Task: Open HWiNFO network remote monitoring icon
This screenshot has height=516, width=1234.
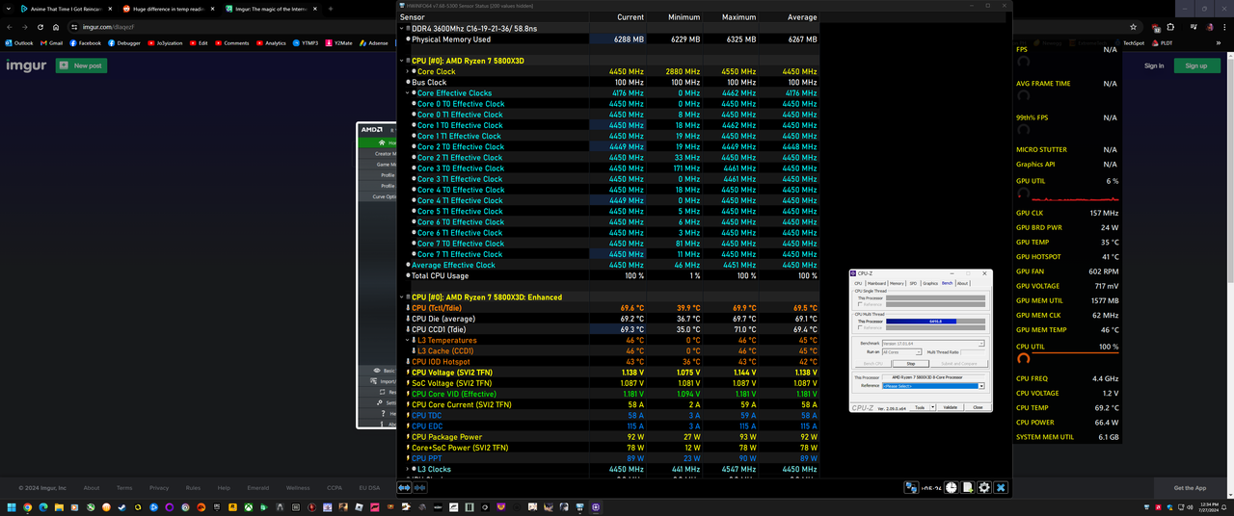Action: tap(911, 488)
